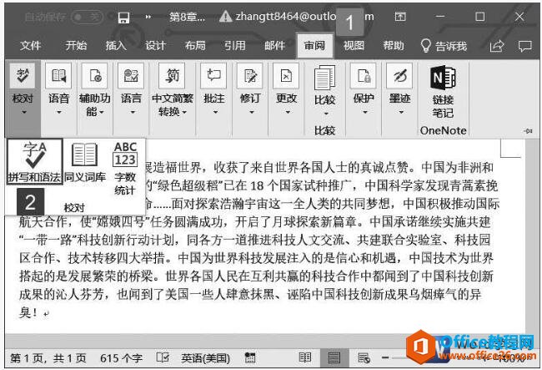Click the 告诉我 lightbulb search box
Viewport: 542px width, 370px height.
click(444, 46)
